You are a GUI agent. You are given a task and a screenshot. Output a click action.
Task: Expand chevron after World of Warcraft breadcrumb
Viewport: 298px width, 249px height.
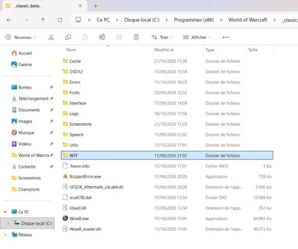[275, 20]
